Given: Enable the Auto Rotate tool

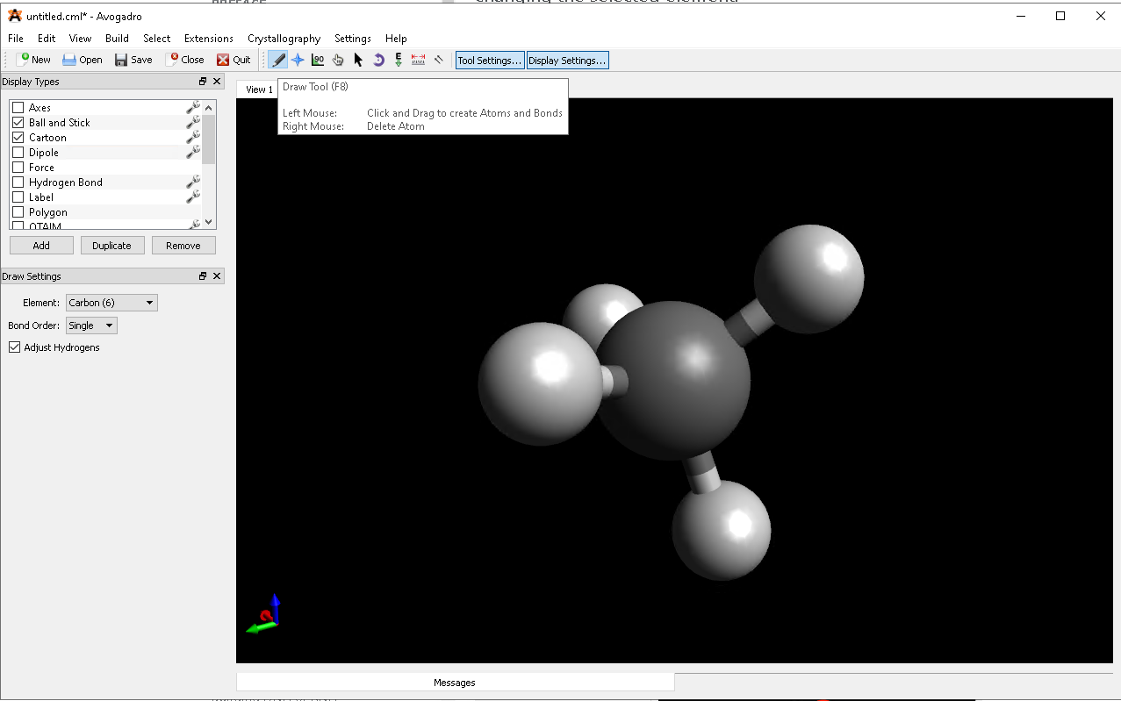Looking at the screenshot, I should (x=378, y=60).
